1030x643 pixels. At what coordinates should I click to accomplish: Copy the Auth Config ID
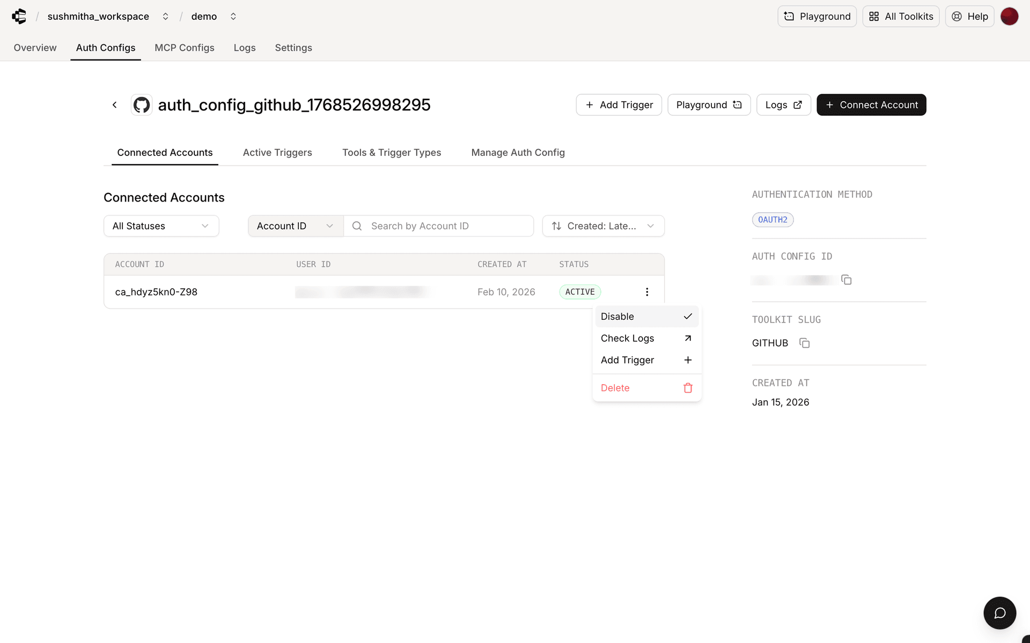tap(847, 279)
